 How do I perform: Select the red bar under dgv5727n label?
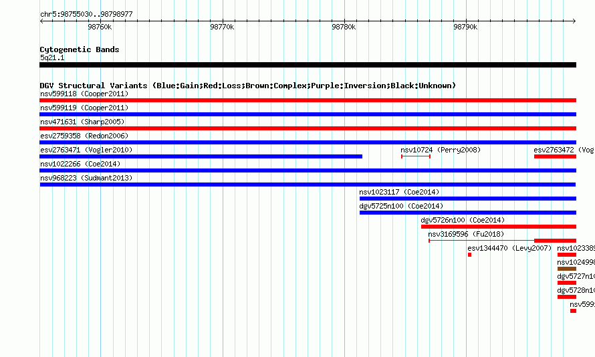coord(567,283)
